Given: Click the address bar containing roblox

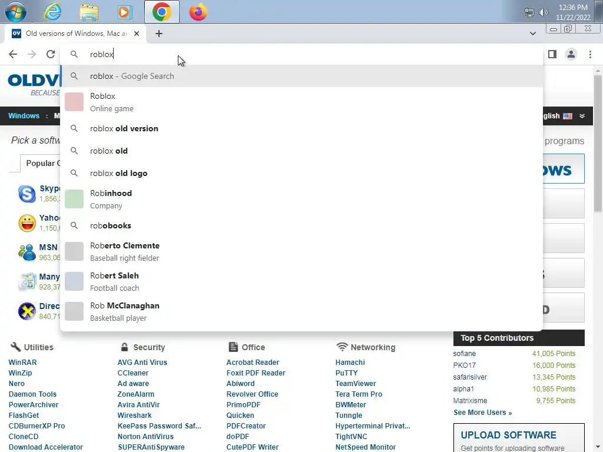Looking at the screenshot, I should point(301,54).
